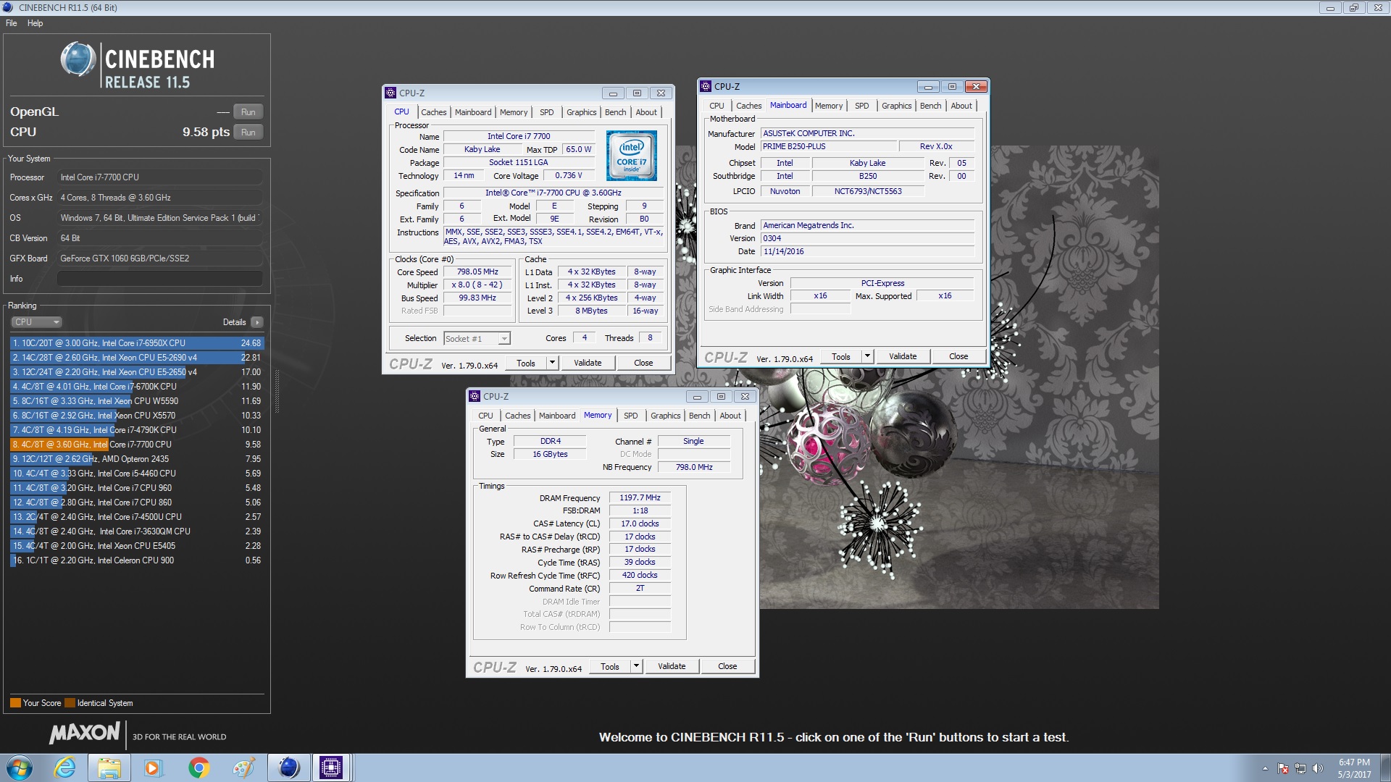Click Validate in Mainboard window
The height and width of the screenshot is (782, 1391).
[x=903, y=357]
